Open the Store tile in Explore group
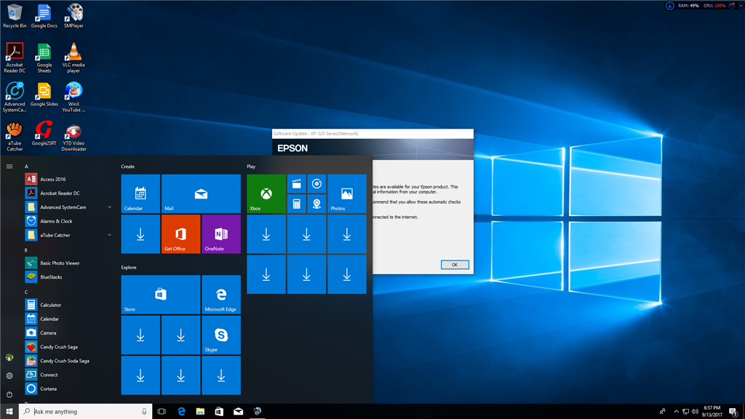 161,295
